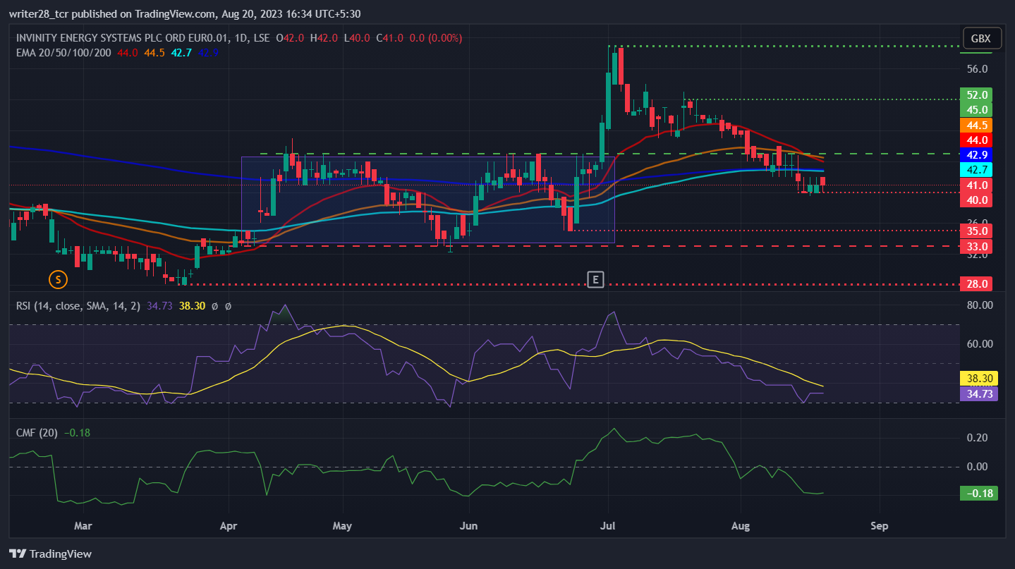Image resolution: width=1015 pixels, height=569 pixels.
Task: Click the EMA 20 value 44.0 in legend
Action: click(x=128, y=52)
